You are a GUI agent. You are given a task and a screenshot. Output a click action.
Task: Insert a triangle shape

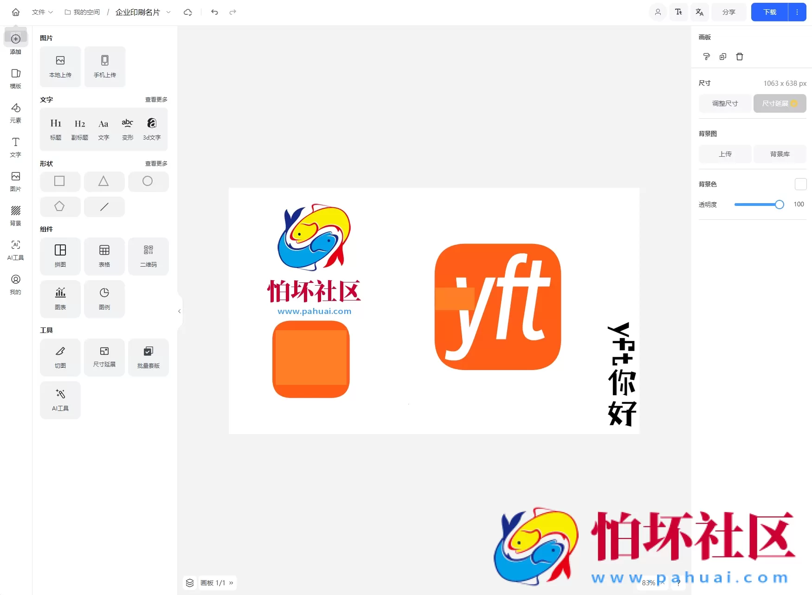point(104,181)
